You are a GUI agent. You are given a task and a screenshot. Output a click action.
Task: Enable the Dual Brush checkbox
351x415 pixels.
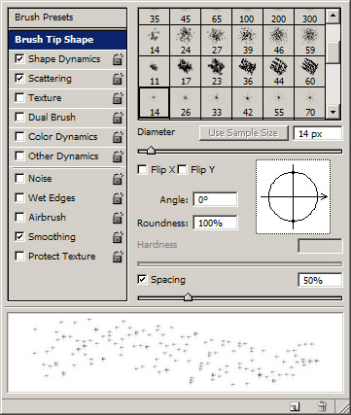pos(19,117)
